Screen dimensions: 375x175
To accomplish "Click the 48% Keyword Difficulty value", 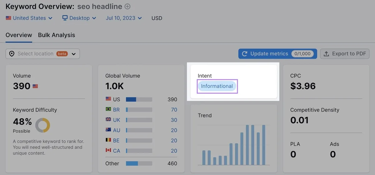I will click(22, 121).
